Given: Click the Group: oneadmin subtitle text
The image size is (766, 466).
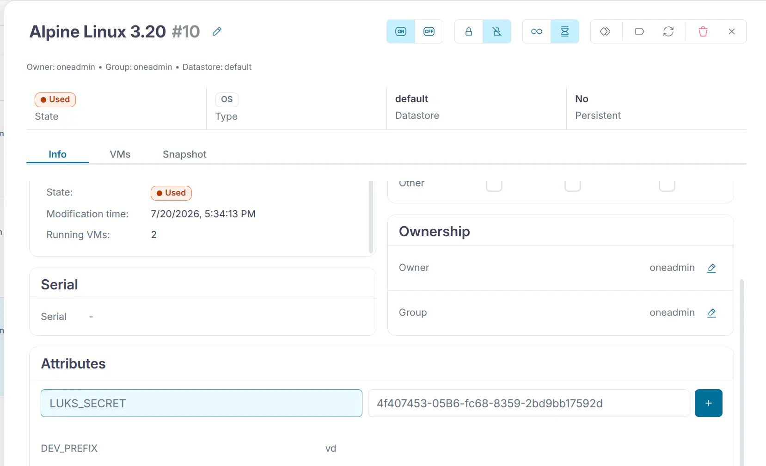Looking at the screenshot, I should click(x=139, y=67).
